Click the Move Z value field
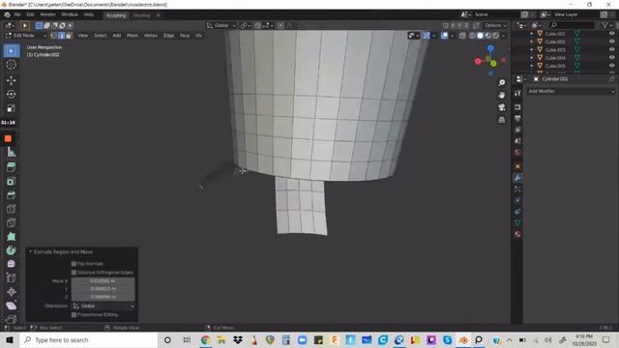619x348 pixels. pyautogui.click(x=103, y=297)
